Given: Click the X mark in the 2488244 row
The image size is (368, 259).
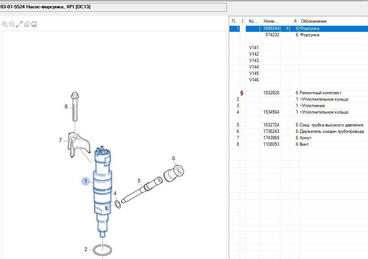Looking at the screenshot, I should [287, 28].
